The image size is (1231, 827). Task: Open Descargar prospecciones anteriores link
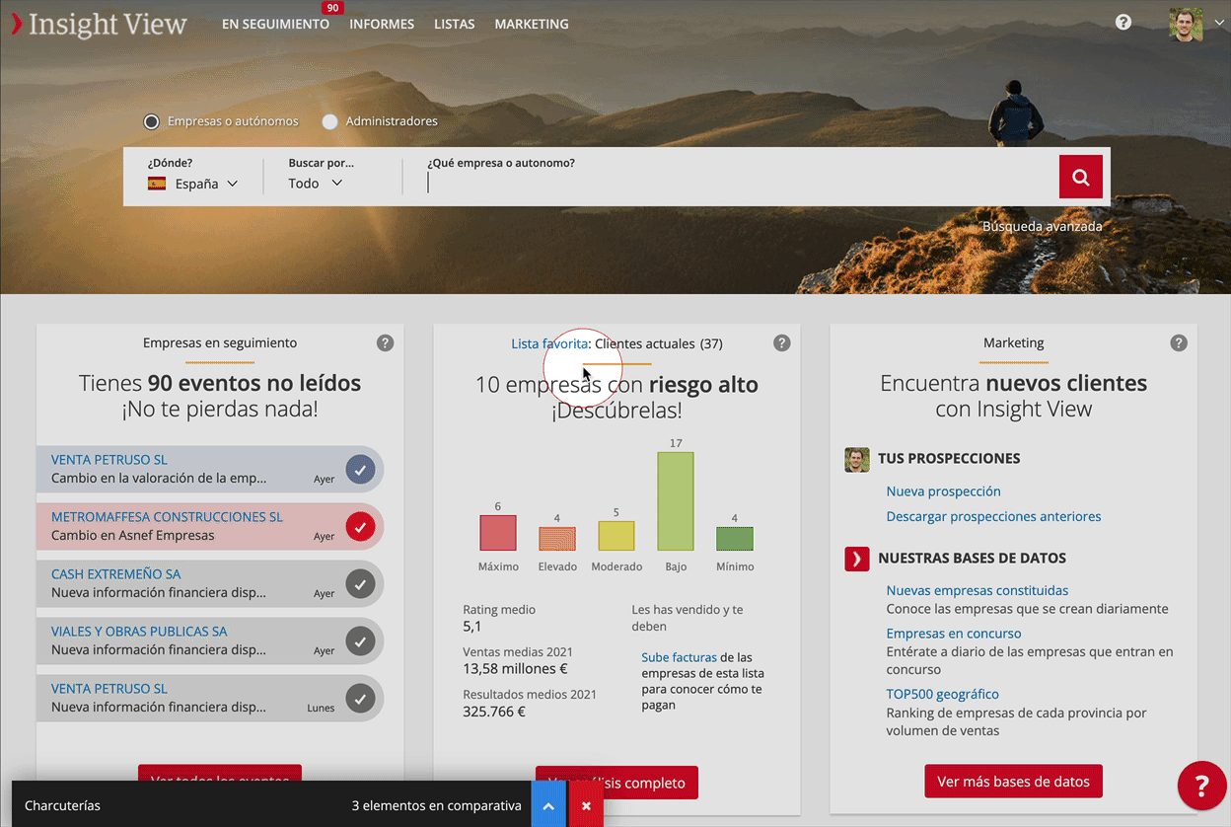point(993,517)
